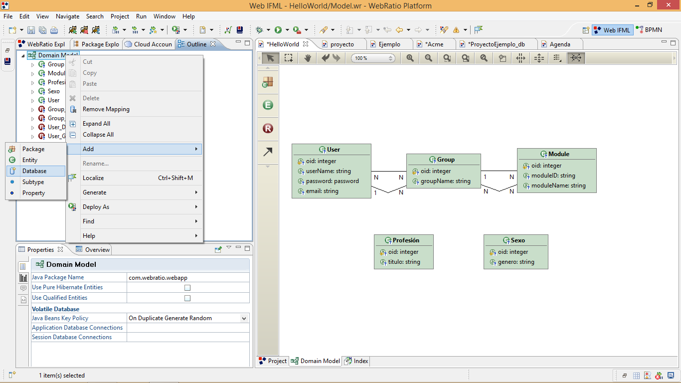Toggle Use Pure Hibernate Entities checkbox

(187, 288)
